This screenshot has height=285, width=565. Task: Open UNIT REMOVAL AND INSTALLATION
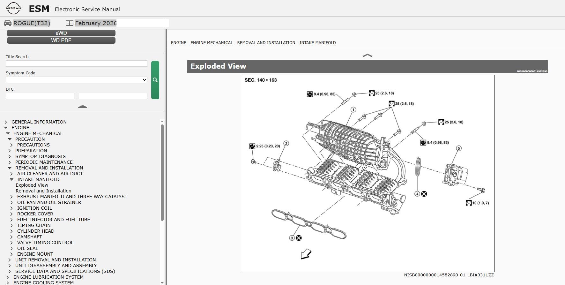click(56, 260)
